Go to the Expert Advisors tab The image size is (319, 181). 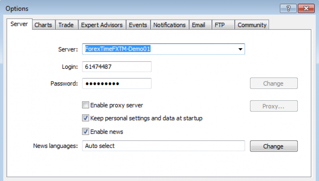coord(102,25)
